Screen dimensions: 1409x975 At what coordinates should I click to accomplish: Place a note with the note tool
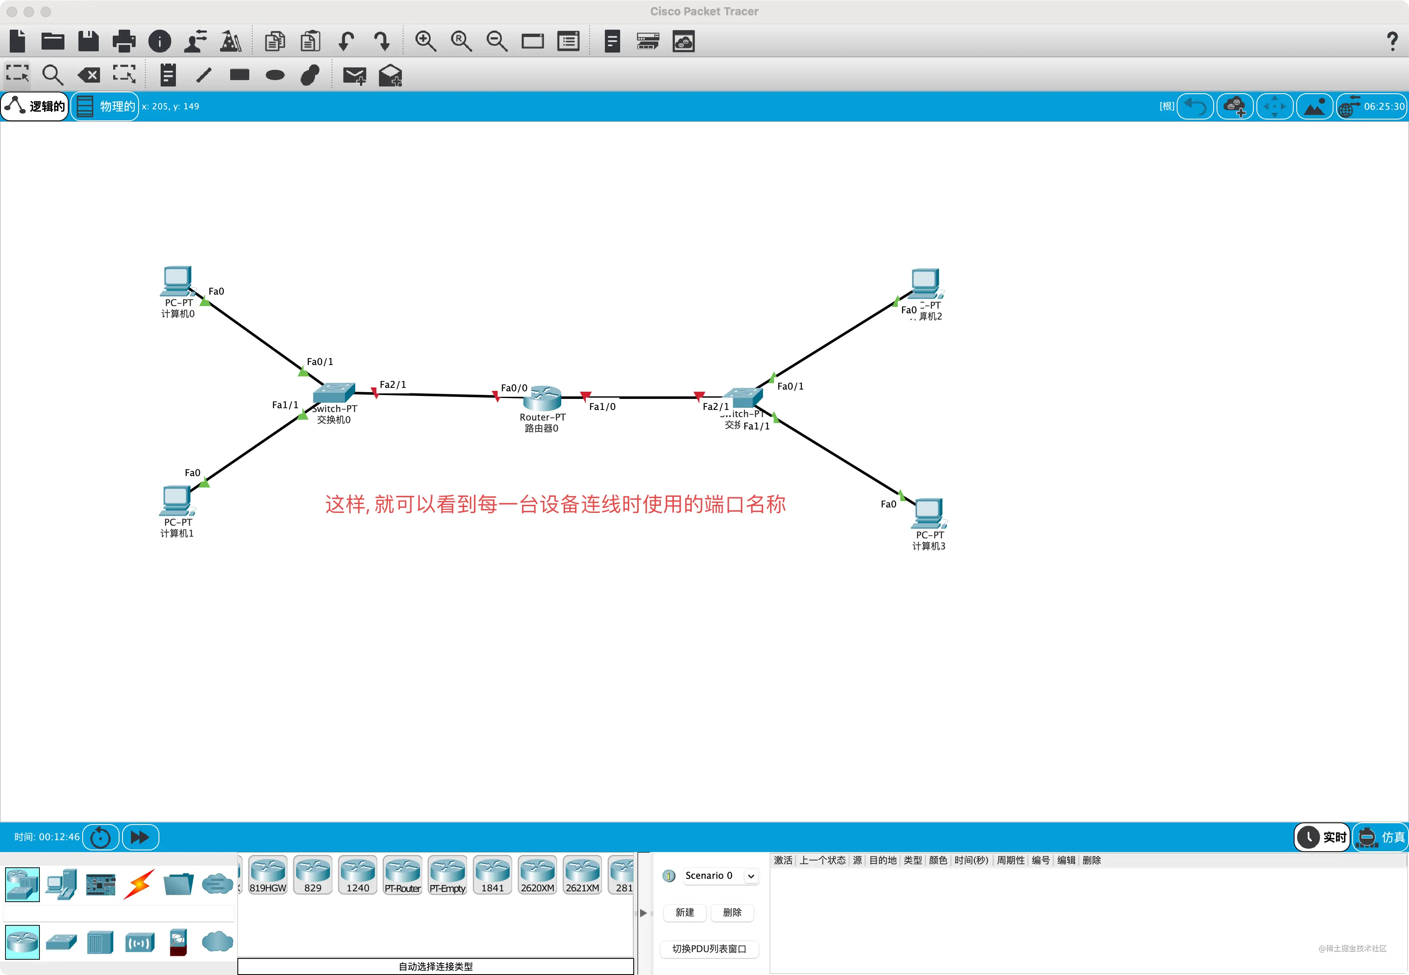point(168,75)
